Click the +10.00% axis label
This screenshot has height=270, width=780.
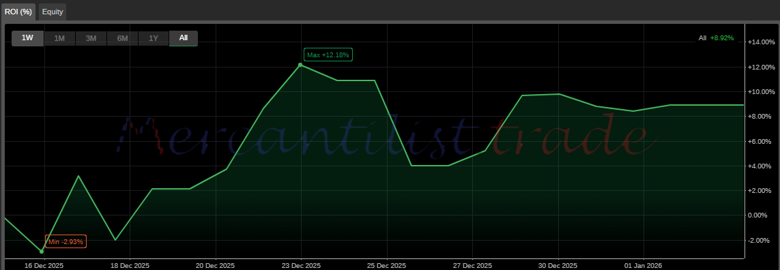pos(761,92)
